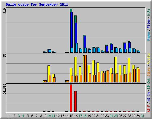Click day 22 on the x-axis

102,116
